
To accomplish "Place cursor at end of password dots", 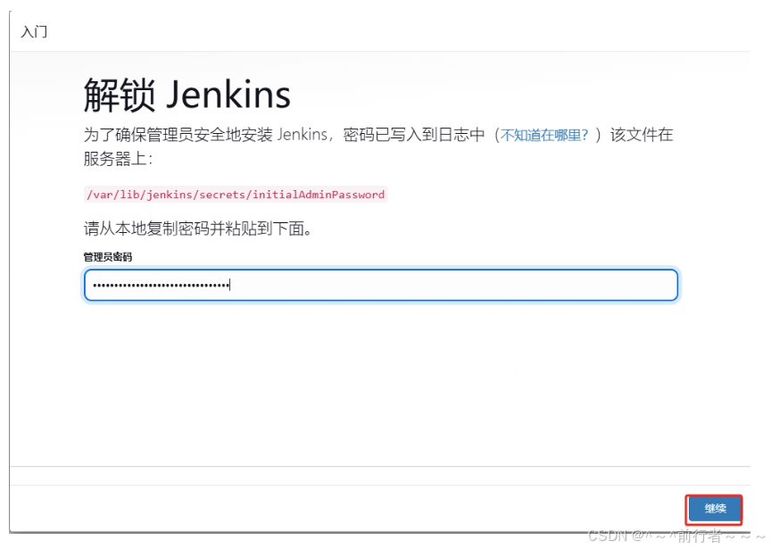I will [230, 286].
